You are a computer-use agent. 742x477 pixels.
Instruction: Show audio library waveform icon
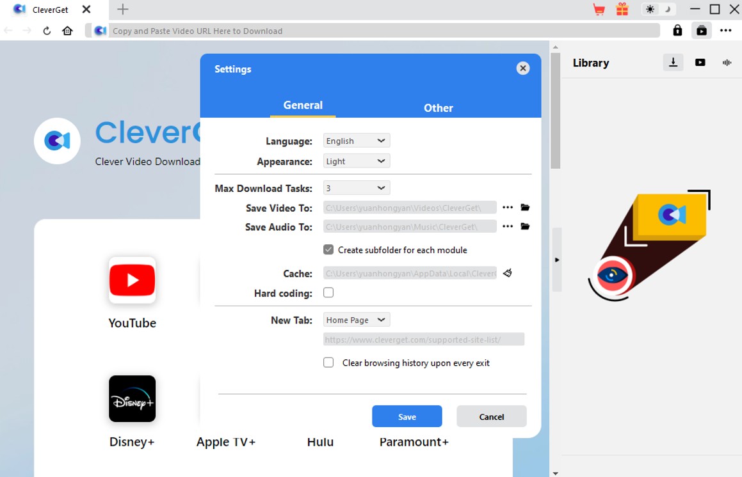tap(727, 63)
